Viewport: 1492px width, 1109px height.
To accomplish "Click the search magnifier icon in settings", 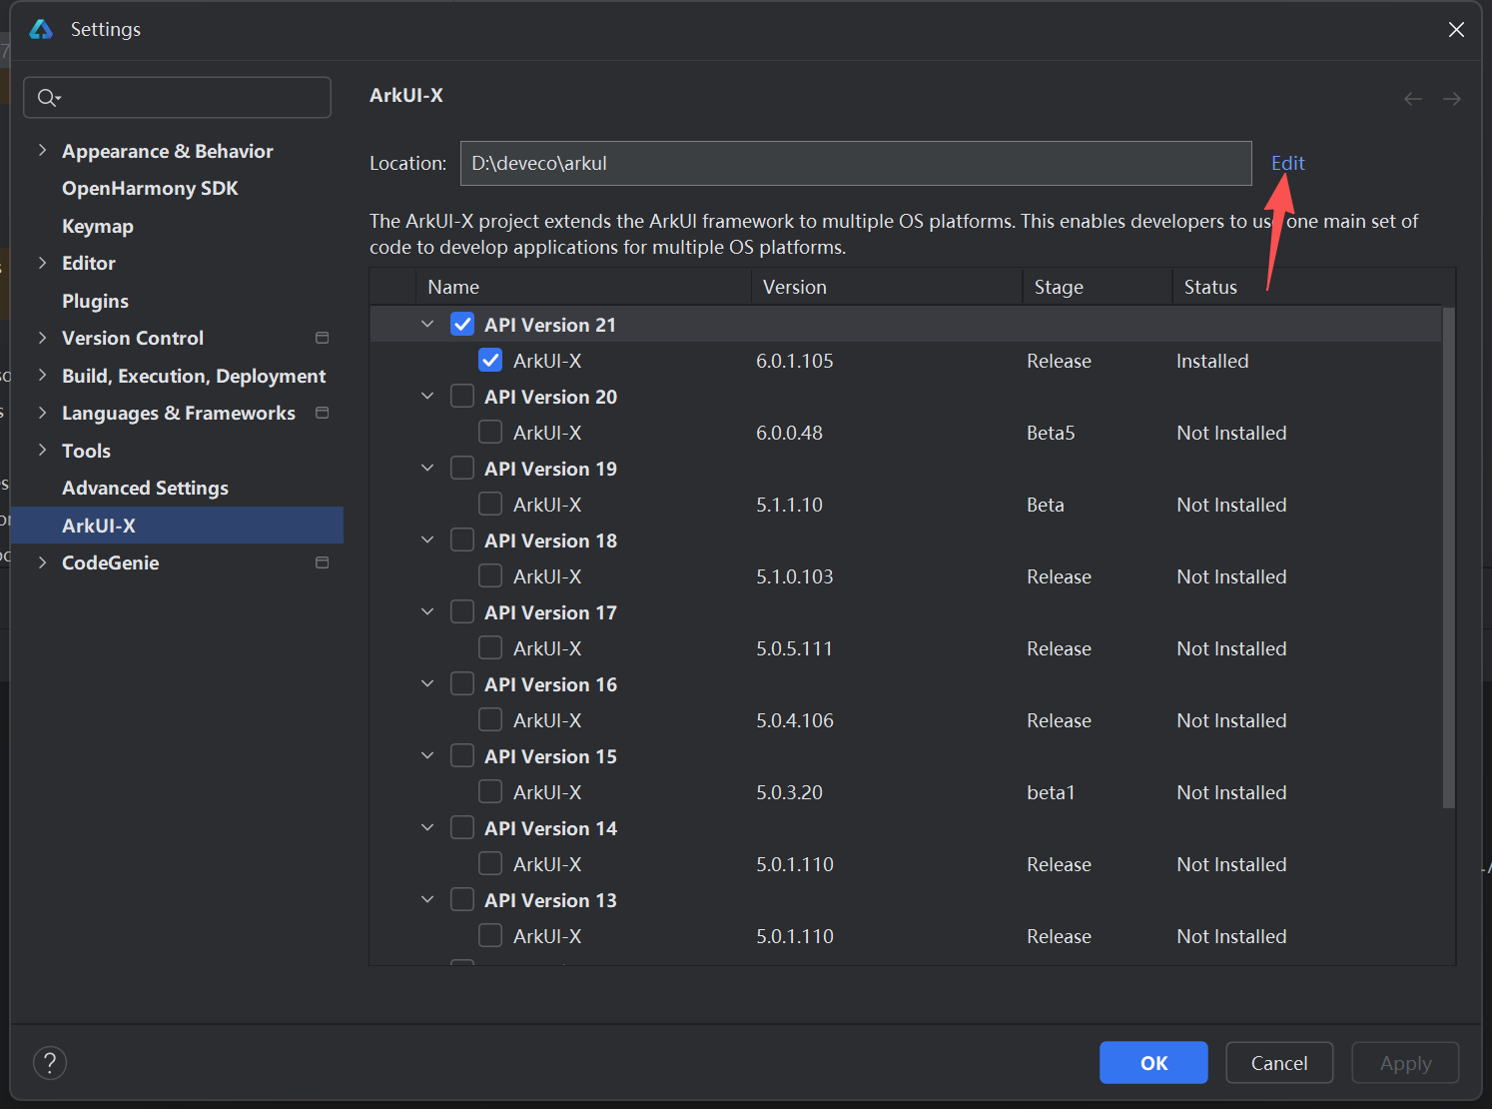I will [48, 98].
